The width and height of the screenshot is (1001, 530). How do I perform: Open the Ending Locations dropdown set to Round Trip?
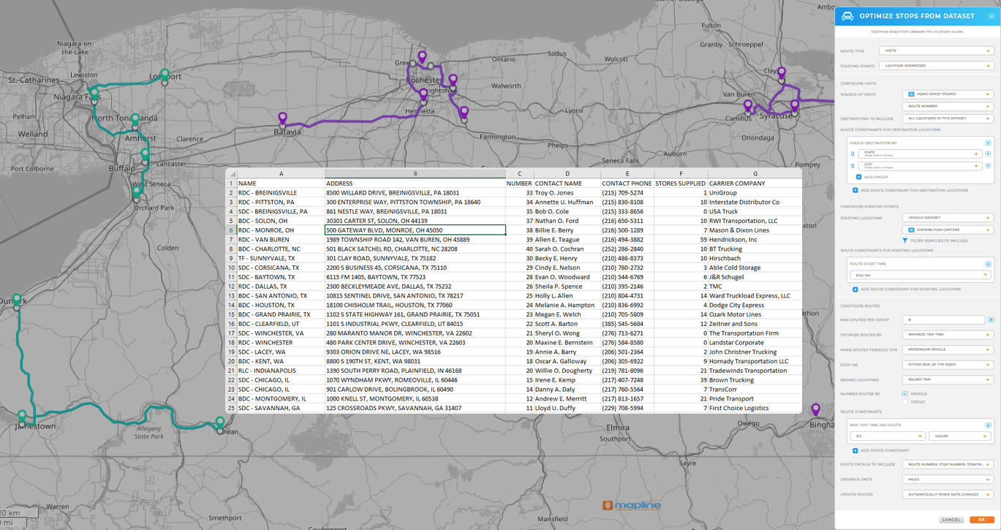pyautogui.click(x=947, y=379)
